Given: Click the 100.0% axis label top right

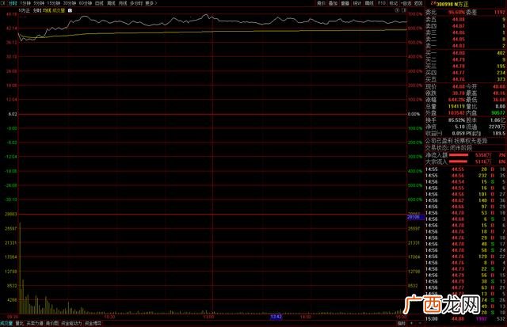Looking at the screenshot, I should 415,14.
